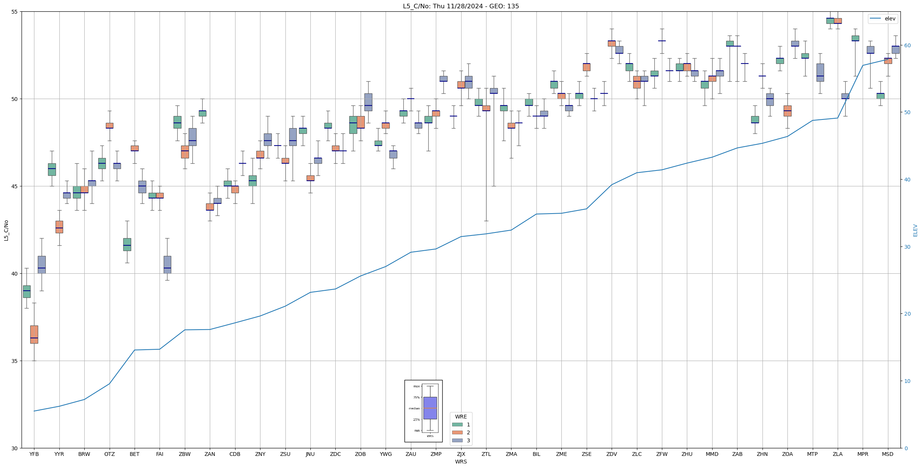
Task: Click the elev line legend entry
Action: tap(882, 19)
